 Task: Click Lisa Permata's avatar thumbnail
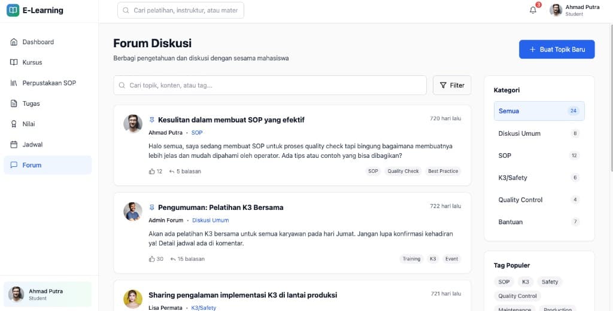pyautogui.click(x=133, y=298)
